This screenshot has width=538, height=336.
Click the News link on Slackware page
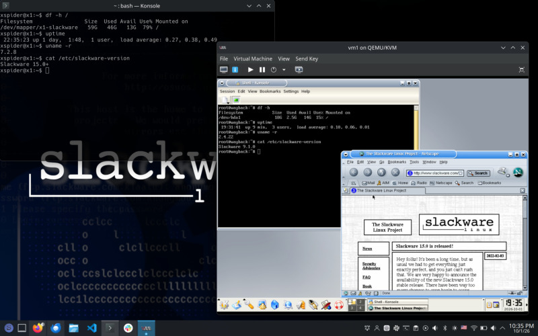coord(367,249)
